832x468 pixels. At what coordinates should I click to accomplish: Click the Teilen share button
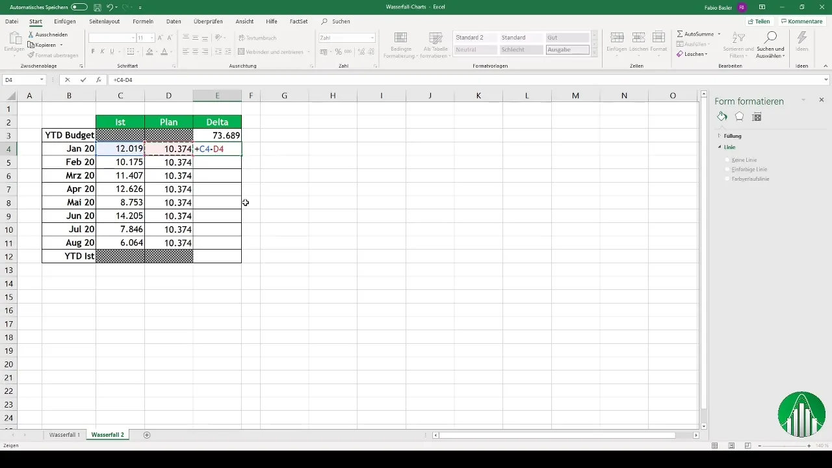point(759,21)
